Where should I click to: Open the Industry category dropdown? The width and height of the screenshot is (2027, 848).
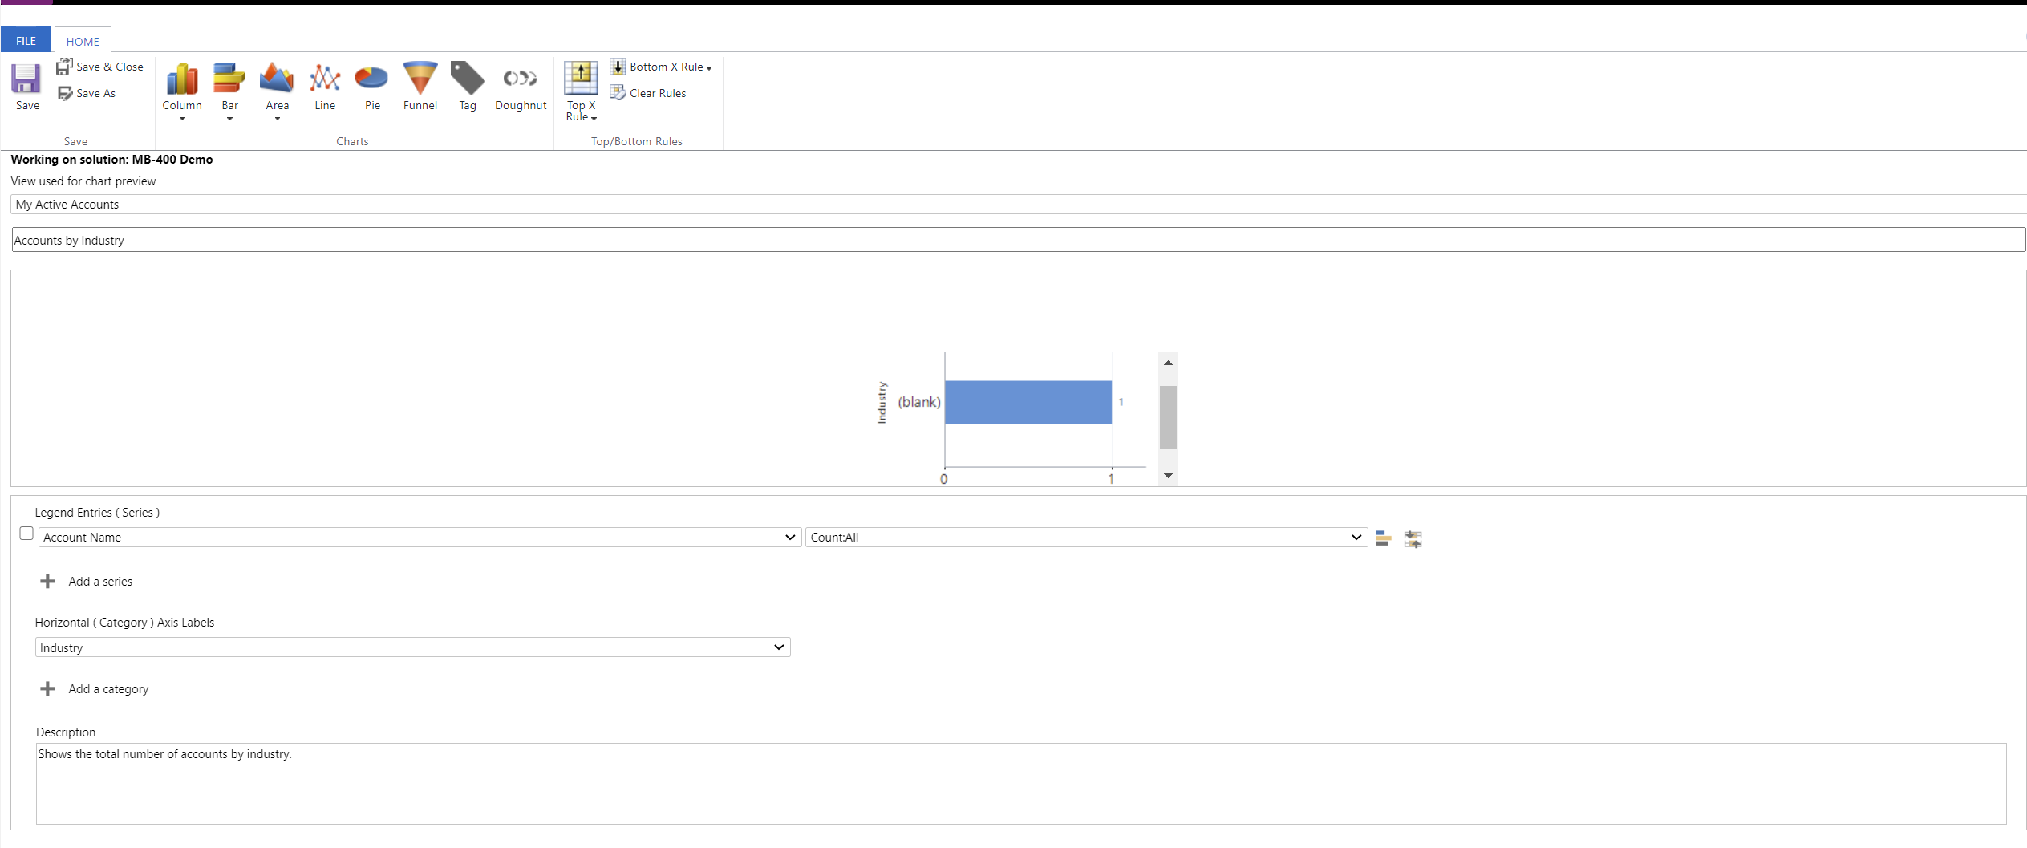412,647
